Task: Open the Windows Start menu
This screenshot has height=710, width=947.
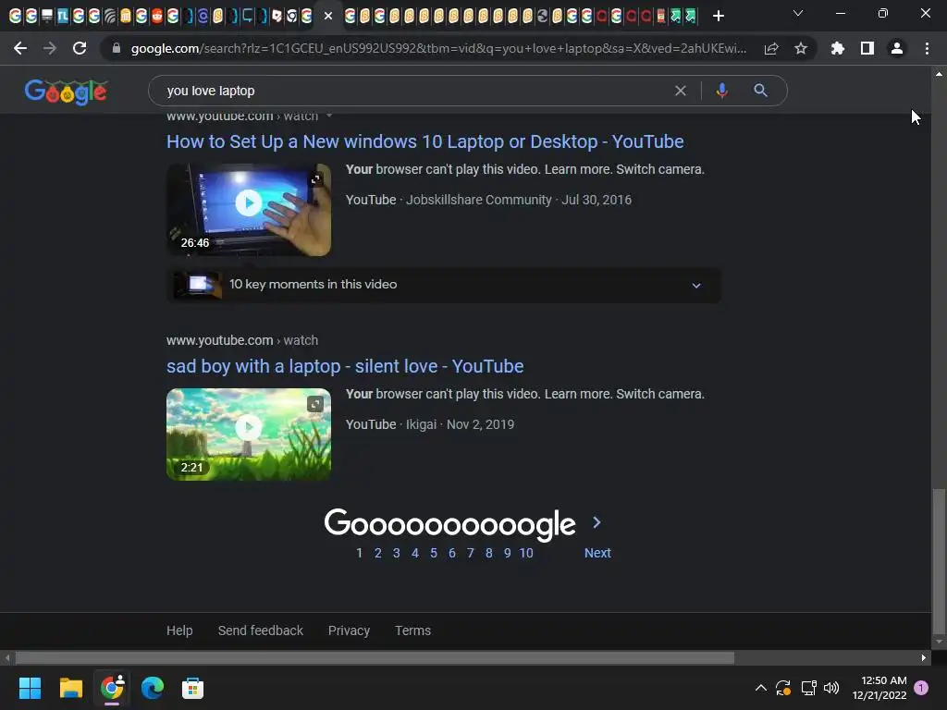Action: (30, 688)
